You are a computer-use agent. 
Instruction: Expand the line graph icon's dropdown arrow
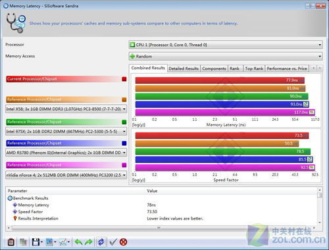click(68, 242)
